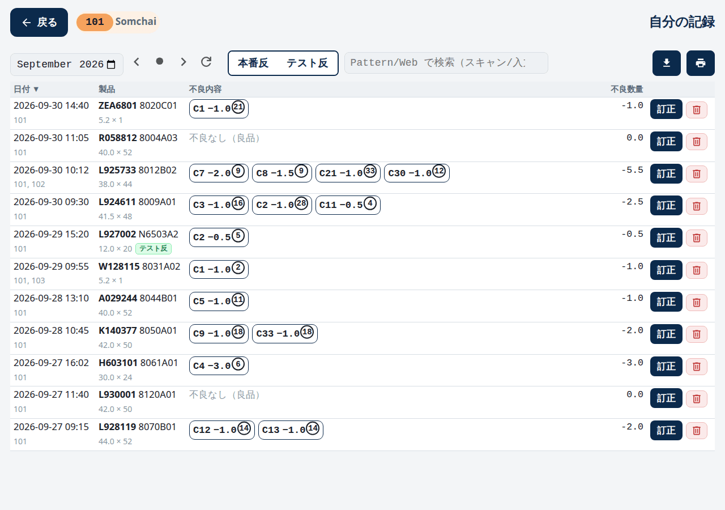Delete the K140377 record
The width and height of the screenshot is (725, 510).
pyautogui.click(x=697, y=334)
